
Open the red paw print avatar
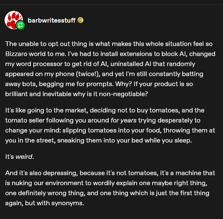click(x=14, y=20)
